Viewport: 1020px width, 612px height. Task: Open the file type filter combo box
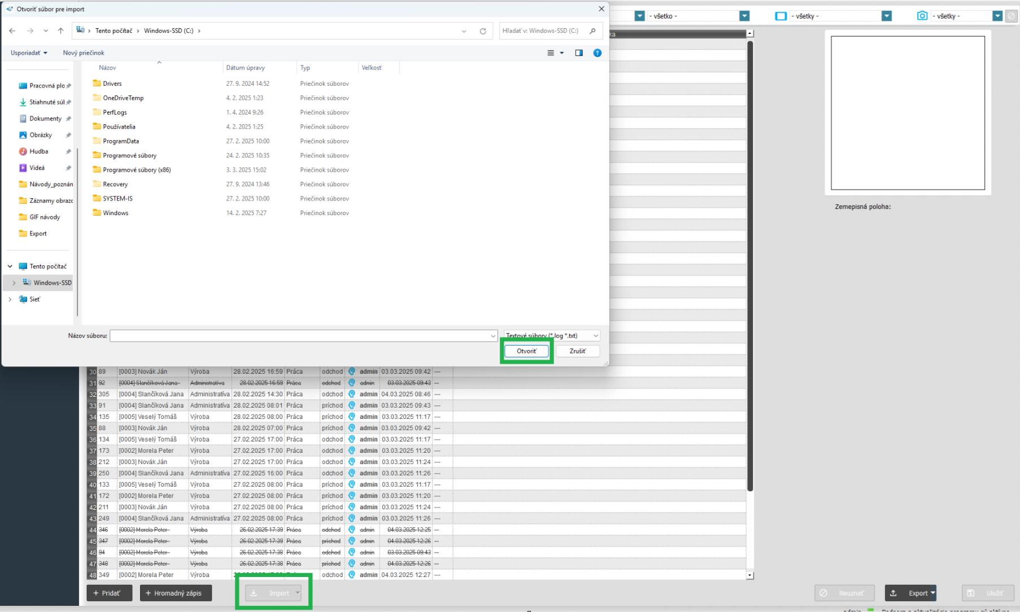(x=552, y=336)
